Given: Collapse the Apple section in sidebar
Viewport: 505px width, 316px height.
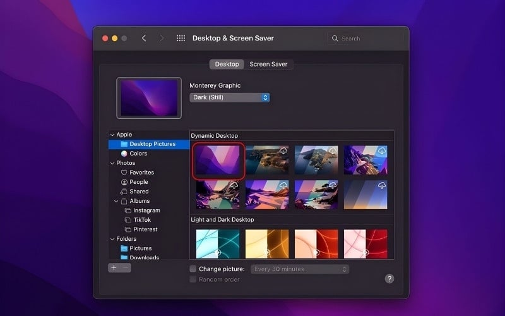Looking at the screenshot, I should (x=112, y=135).
